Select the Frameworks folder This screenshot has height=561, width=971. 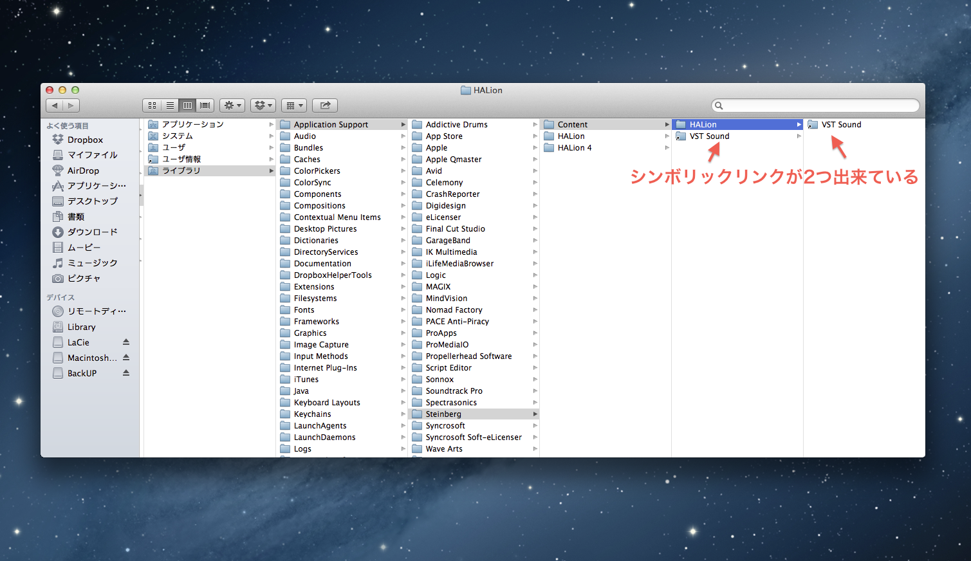click(342, 321)
